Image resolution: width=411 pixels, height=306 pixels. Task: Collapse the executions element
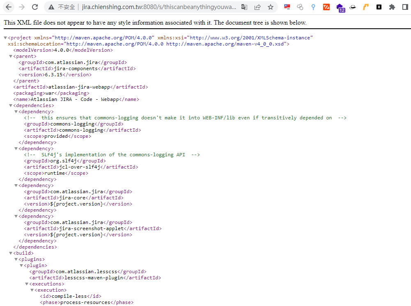pyautogui.click(x=27, y=284)
